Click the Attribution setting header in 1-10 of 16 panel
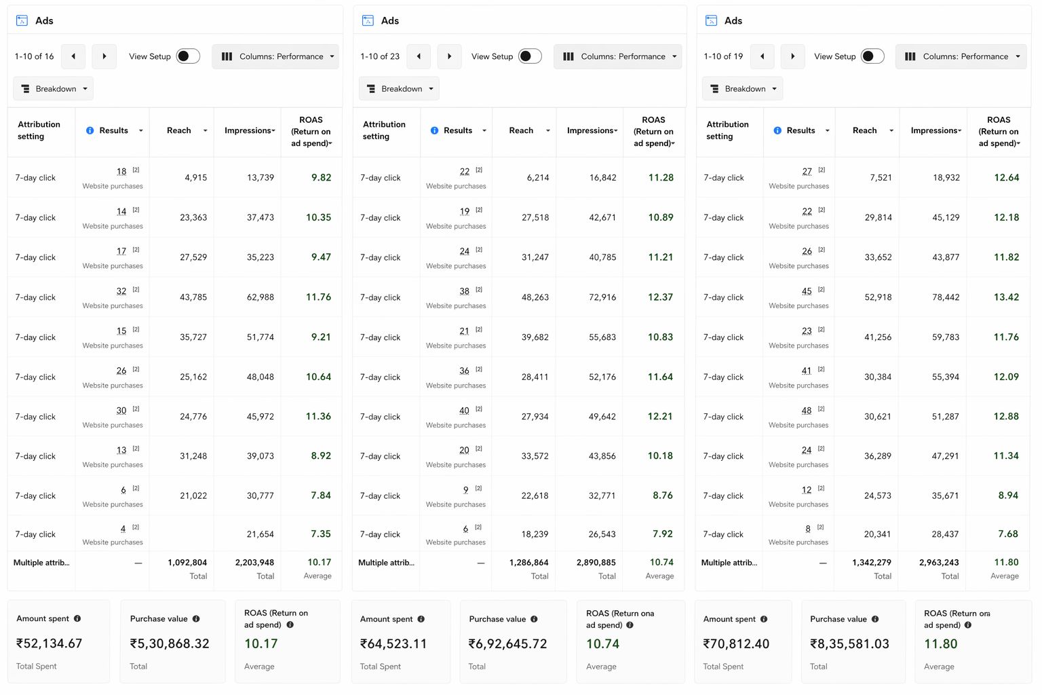 (x=39, y=130)
